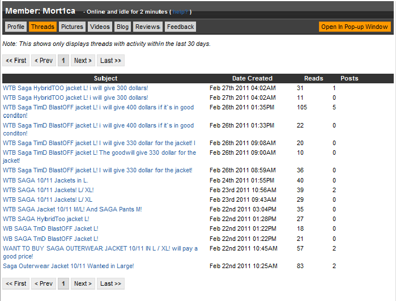Go to the Blog tab
This screenshot has width=396, height=301.
pos(122,27)
